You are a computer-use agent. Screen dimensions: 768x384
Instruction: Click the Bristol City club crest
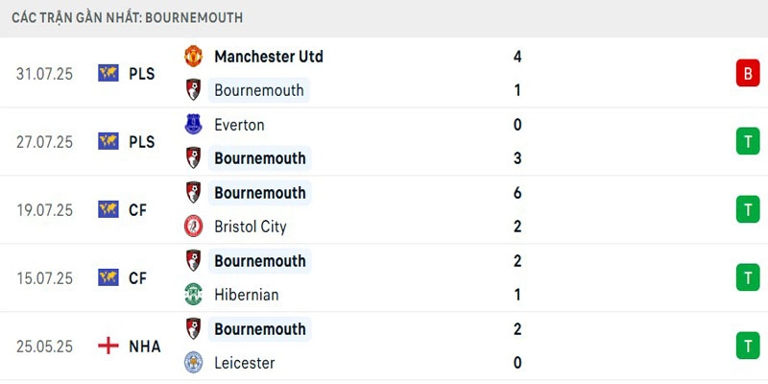193,227
